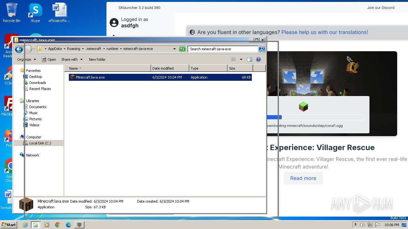Screen dimensions: 408x229
Task: Open Videos library
Action: pos(34,125)
